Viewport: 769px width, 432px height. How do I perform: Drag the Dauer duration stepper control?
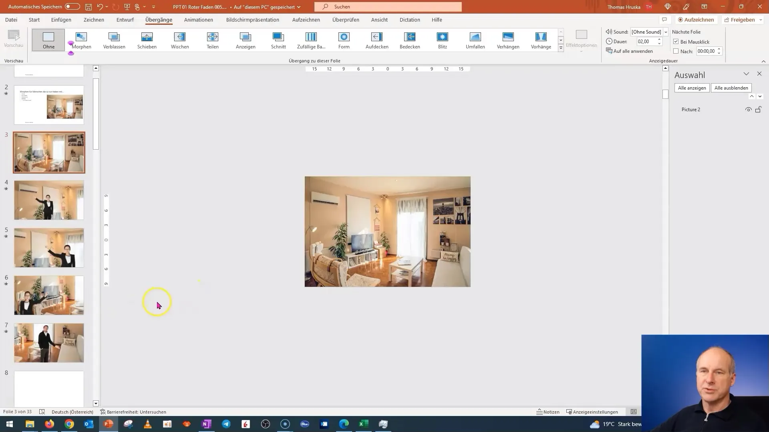658,41
